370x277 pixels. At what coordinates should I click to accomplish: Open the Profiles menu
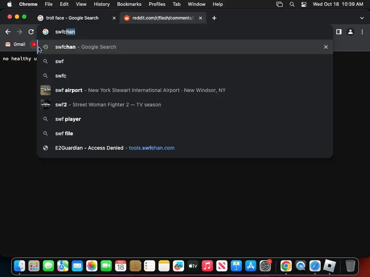(x=157, y=4)
